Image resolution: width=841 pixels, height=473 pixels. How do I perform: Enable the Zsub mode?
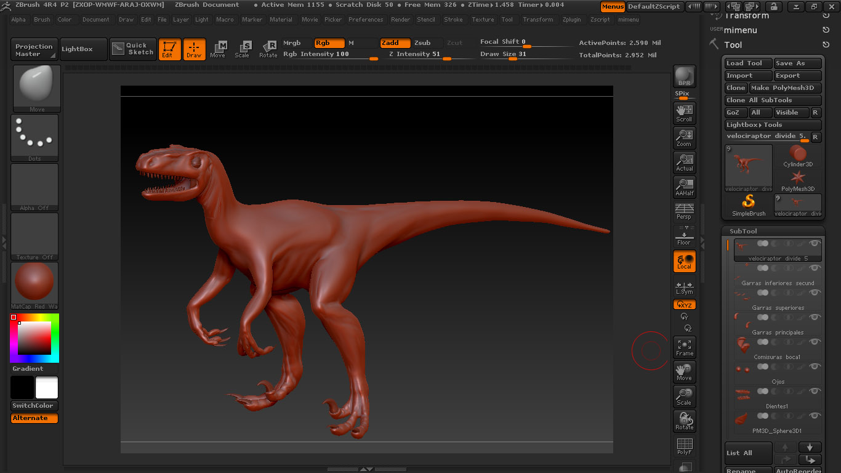(x=427, y=43)
